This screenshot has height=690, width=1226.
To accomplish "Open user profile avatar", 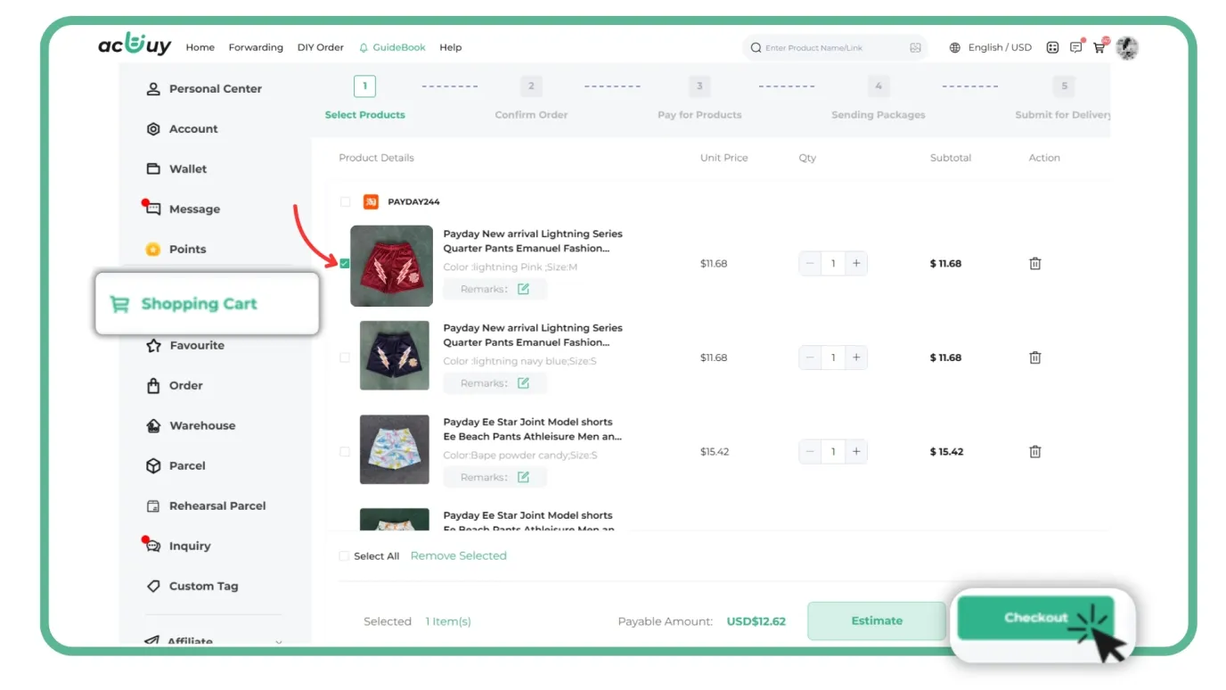I will tap(1127, 48).
